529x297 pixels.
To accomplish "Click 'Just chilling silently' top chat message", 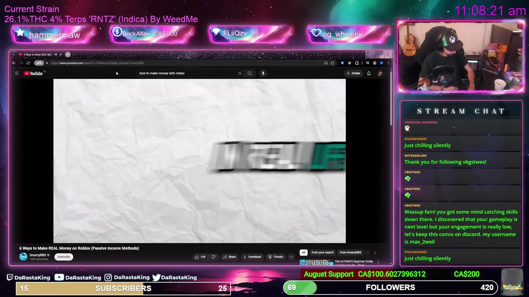I will (x=427, y=145).
